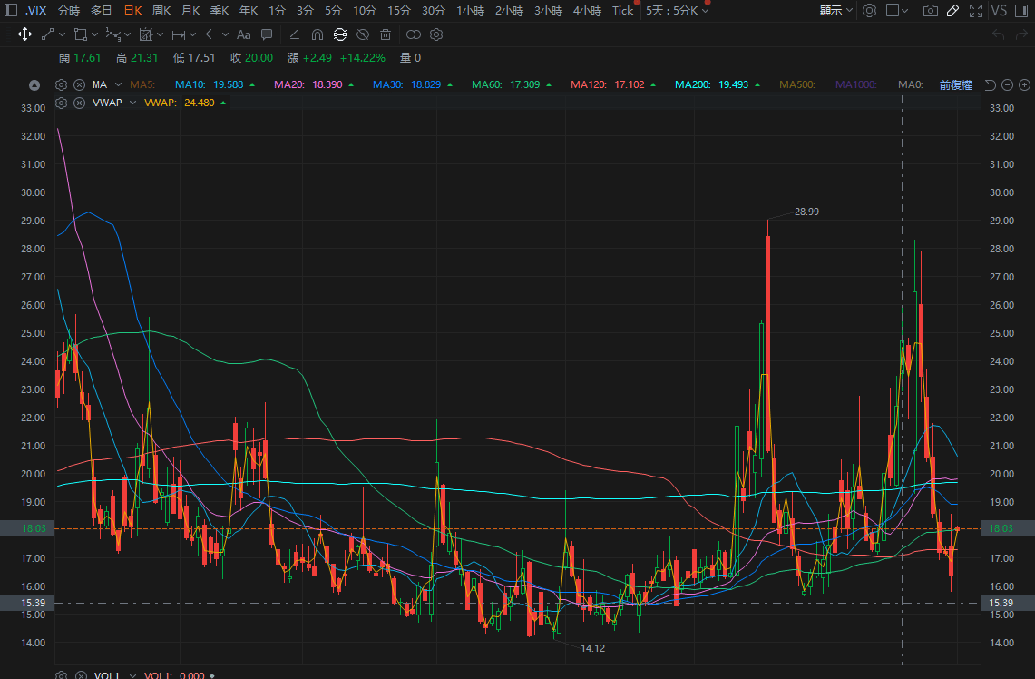The width and height of the screenshot is (1035, 679).
Task: Click the screenshot camera icon
Action: (x=930, y=11)
